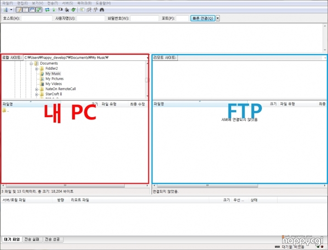
Task: Select the Fiddler2 folder
Action: [52, 69]
